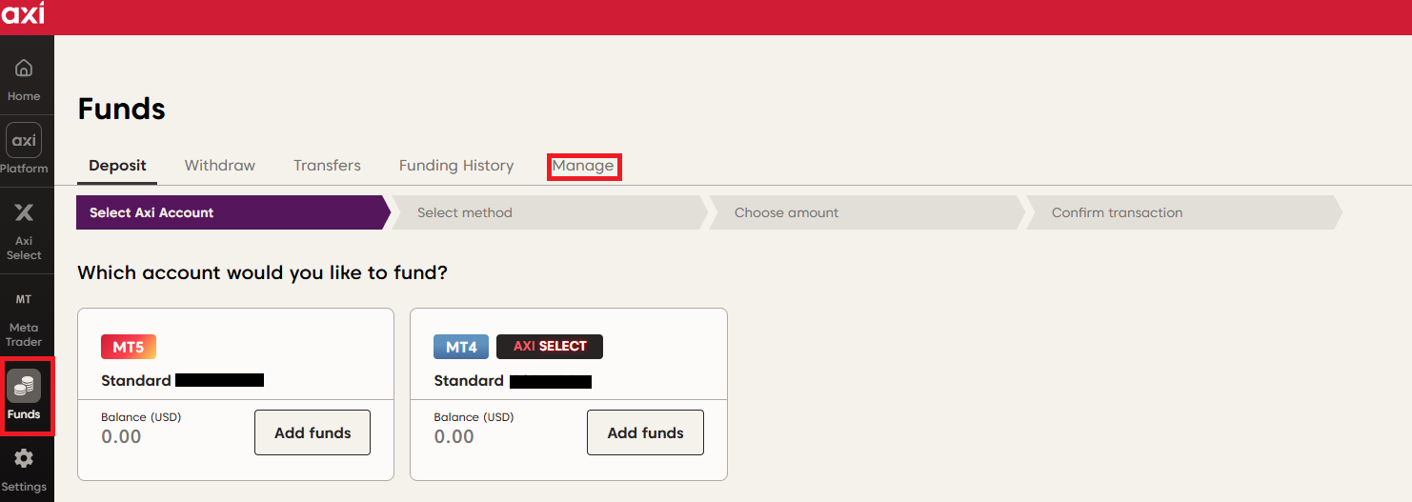Viewport: 1412px width, 502px height.
Task: Click the Choose amount step
Action: coord(786,212)
